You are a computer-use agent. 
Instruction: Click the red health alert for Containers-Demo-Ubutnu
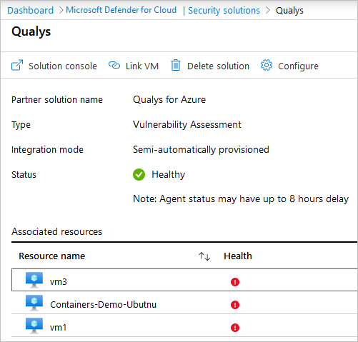point(235,305)
